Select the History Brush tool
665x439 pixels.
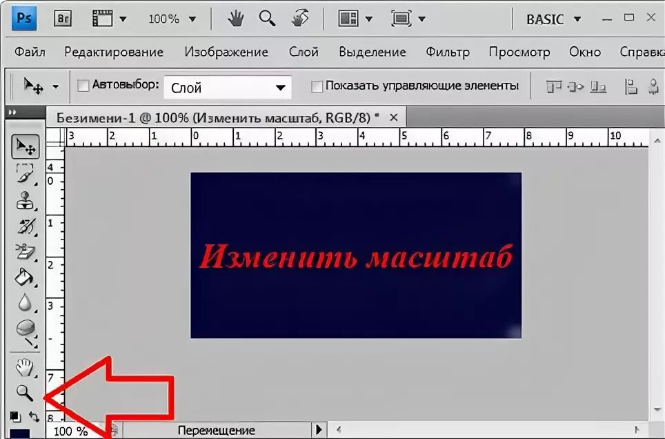pyautogui.click(x=26, y=226)
